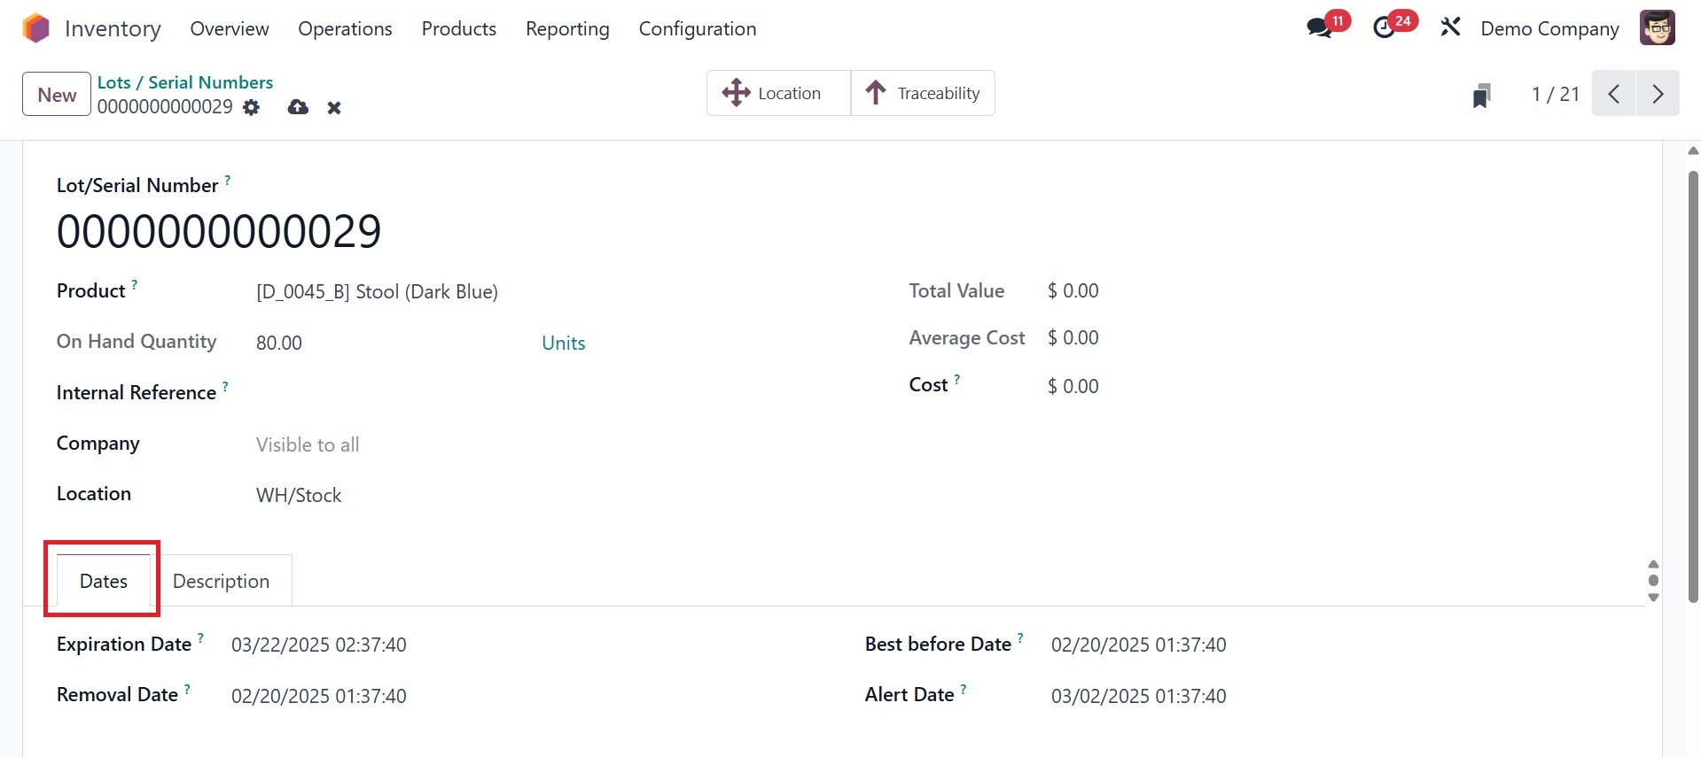Open the Reporting menu

(567, 28)
